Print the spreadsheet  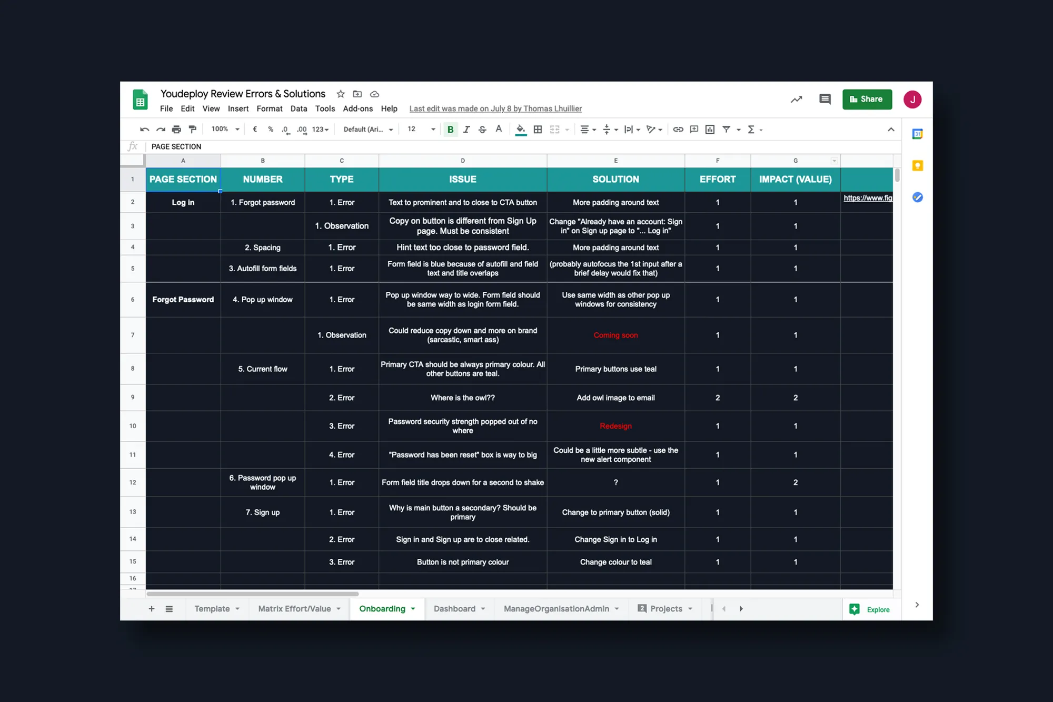click(176, 130)
